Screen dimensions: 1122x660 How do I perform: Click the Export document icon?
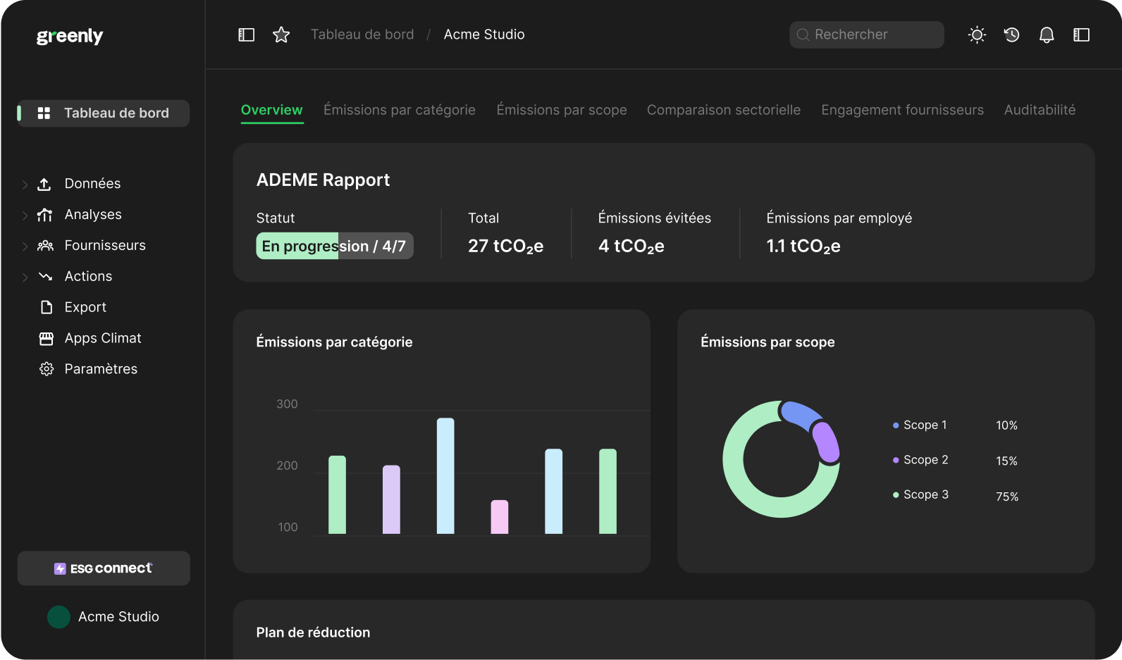[47, 307]
